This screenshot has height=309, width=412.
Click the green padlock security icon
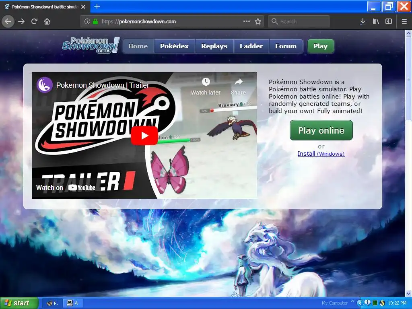coord(95,21)
